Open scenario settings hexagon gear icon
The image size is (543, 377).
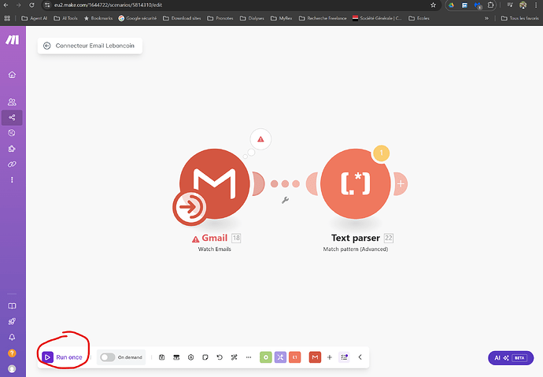(190, 357)
